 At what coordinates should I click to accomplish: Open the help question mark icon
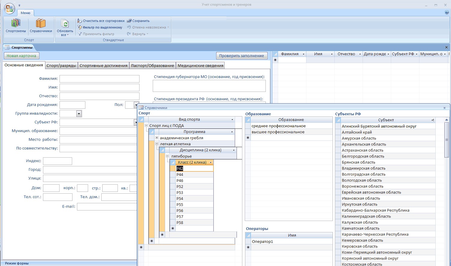tap(446, 13)
